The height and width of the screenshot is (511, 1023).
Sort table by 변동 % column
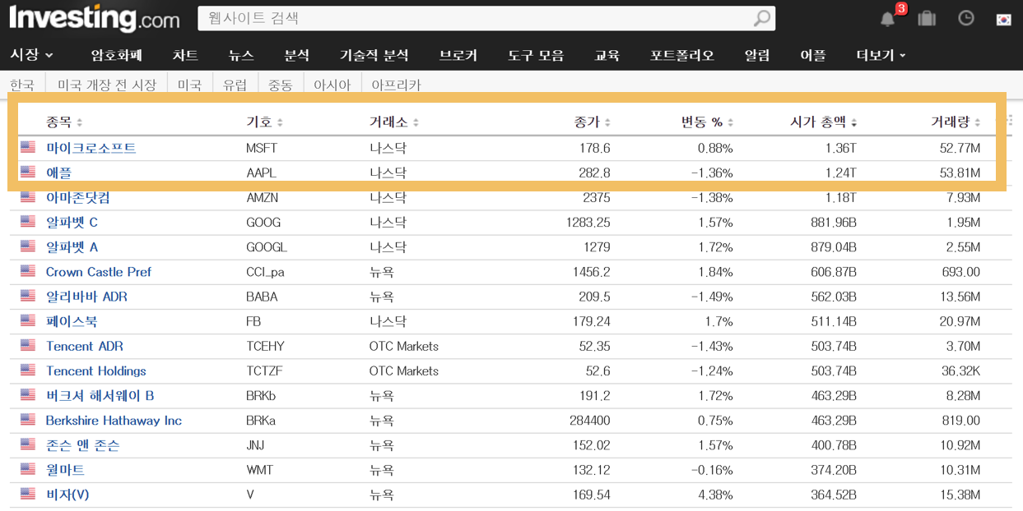click(707, 122)
